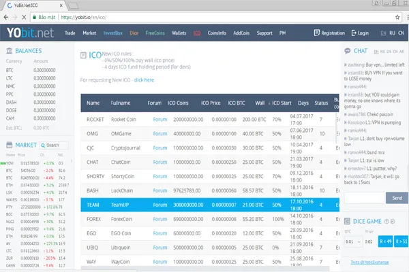
Task: Sort table by ICO Price column
Action: [211, 103]
